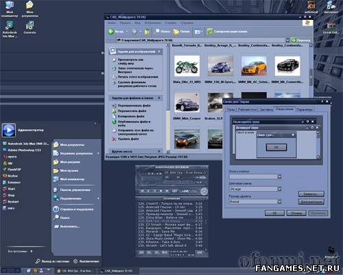Click OK in the Display Properties dialog
This screenshot has width=343, height=275.
point(274,213)
